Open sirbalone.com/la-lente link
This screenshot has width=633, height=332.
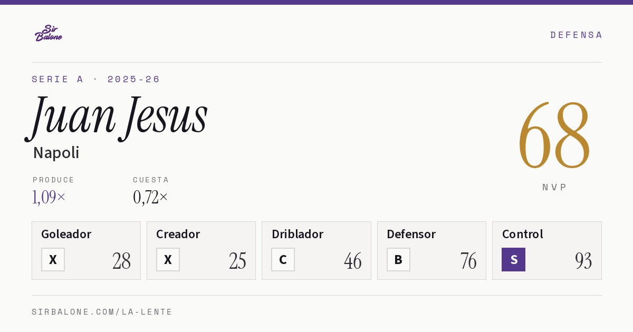(102, 312)
